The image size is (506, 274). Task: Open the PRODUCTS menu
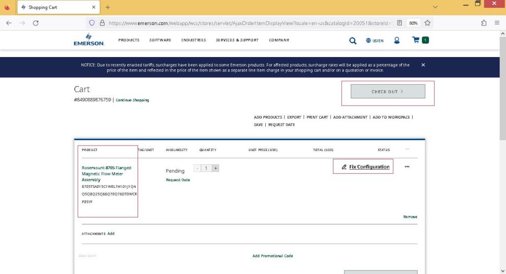pyautogui.click(x=129, y=40)
